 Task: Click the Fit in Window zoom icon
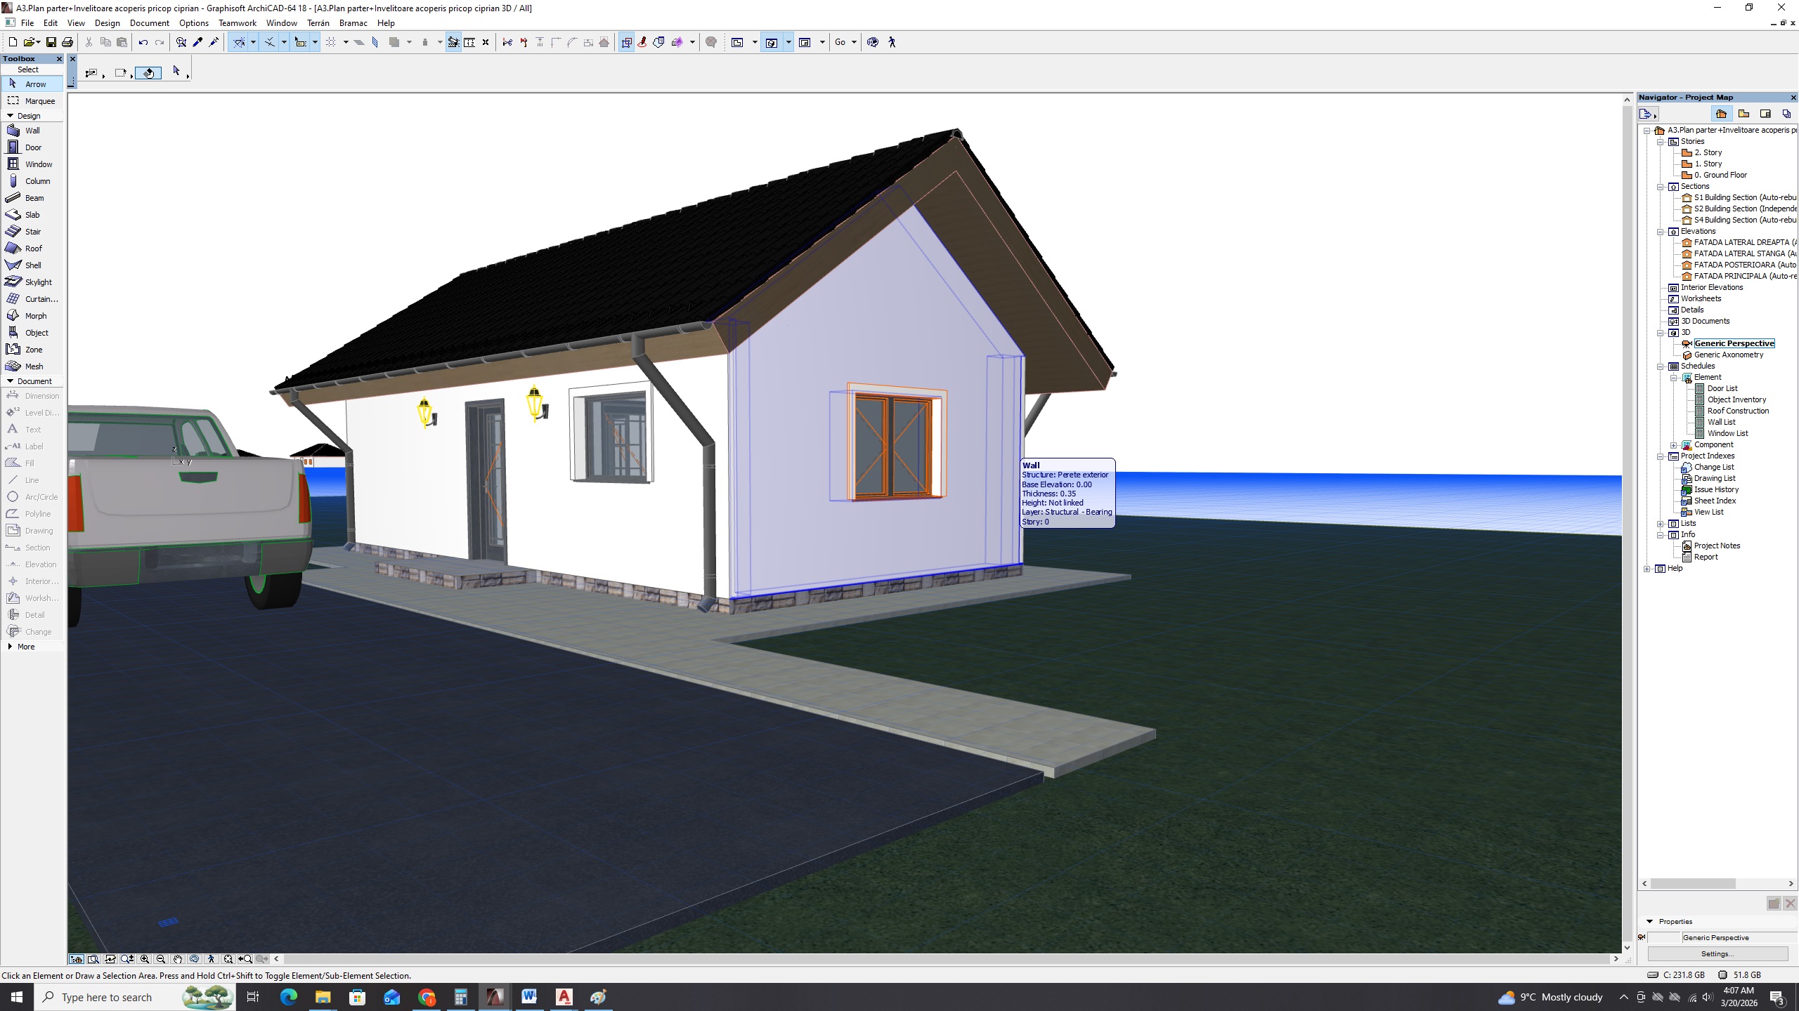pyautogui.click(x=228, y=959)
